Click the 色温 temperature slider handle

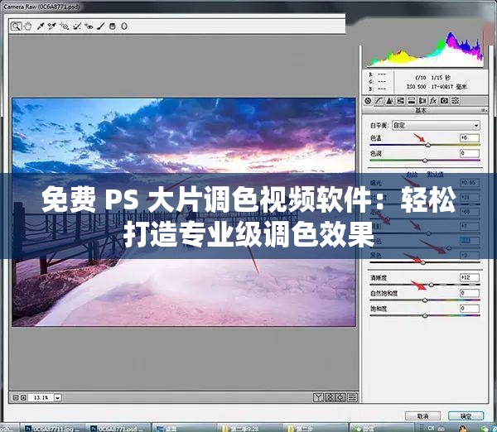428,145
